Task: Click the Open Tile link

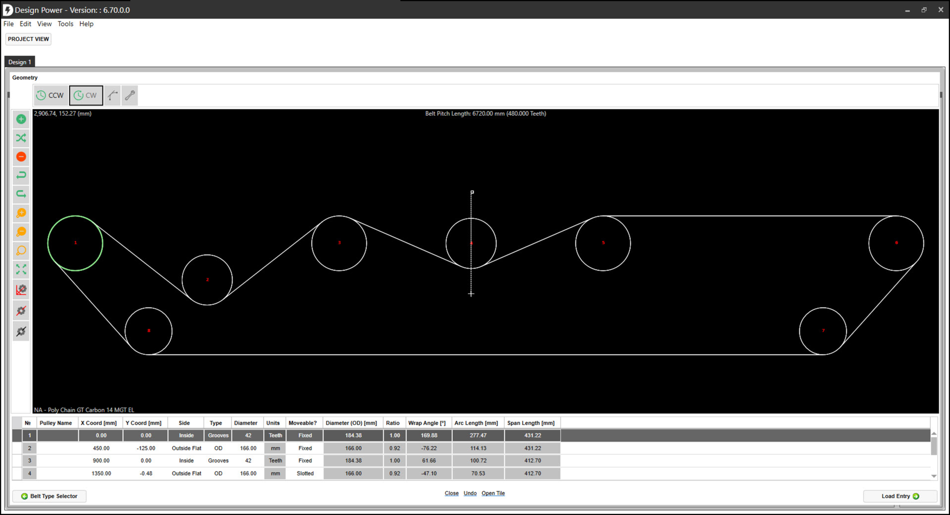Action: point(493,493)
